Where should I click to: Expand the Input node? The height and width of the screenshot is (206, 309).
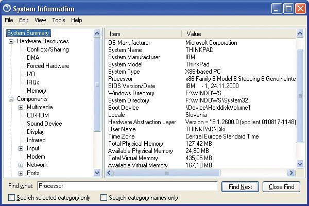click(x=21, y=148)
